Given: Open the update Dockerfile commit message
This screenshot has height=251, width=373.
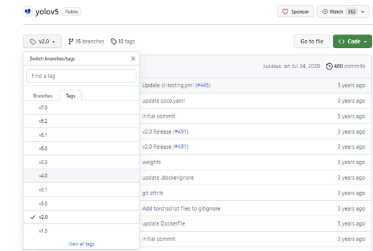Looking at the screenshot, I should [x=164, y=224].
